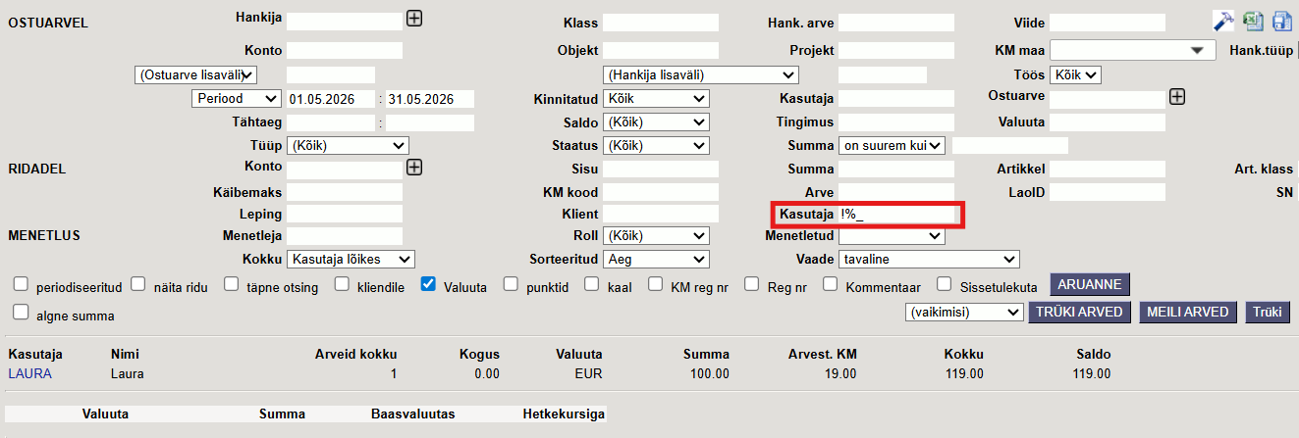The width and height of the screenshot is (1299, 438).
Task: Click plus icon beside Ostuarve field
Action: (x=1177, y=96)
